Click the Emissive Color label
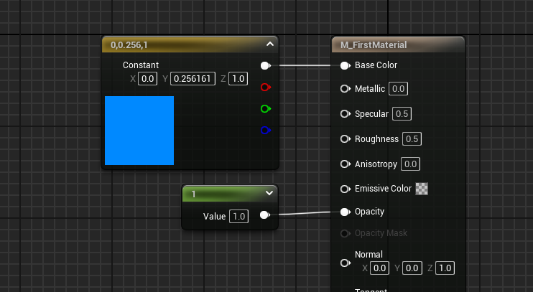 383,189
